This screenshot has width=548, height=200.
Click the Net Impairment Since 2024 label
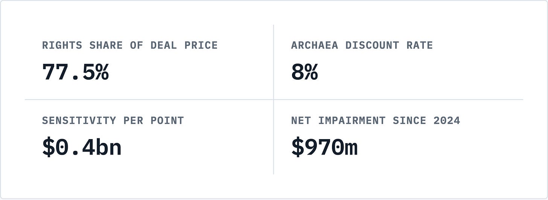376,121
